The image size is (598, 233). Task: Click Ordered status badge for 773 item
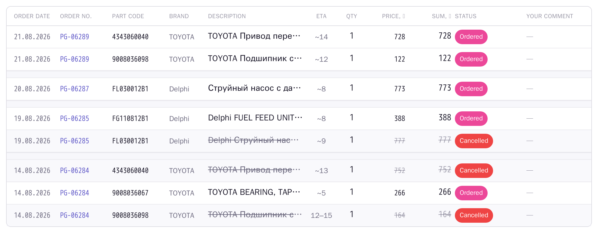471,89
